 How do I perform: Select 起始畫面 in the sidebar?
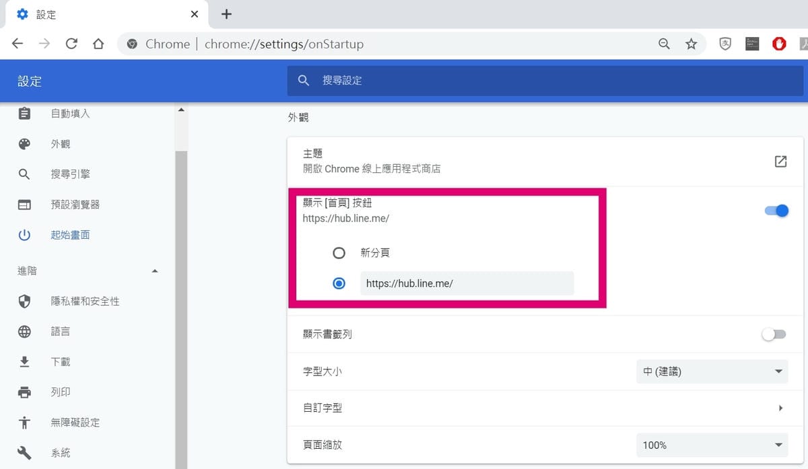point(71,235)
